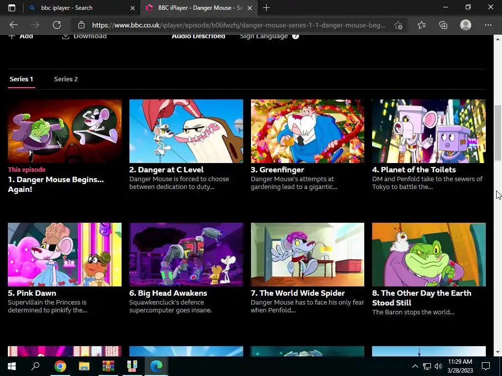The image size is (502, 376).
Task: Open Edge settings and more menu
Action: click(488, 25)
